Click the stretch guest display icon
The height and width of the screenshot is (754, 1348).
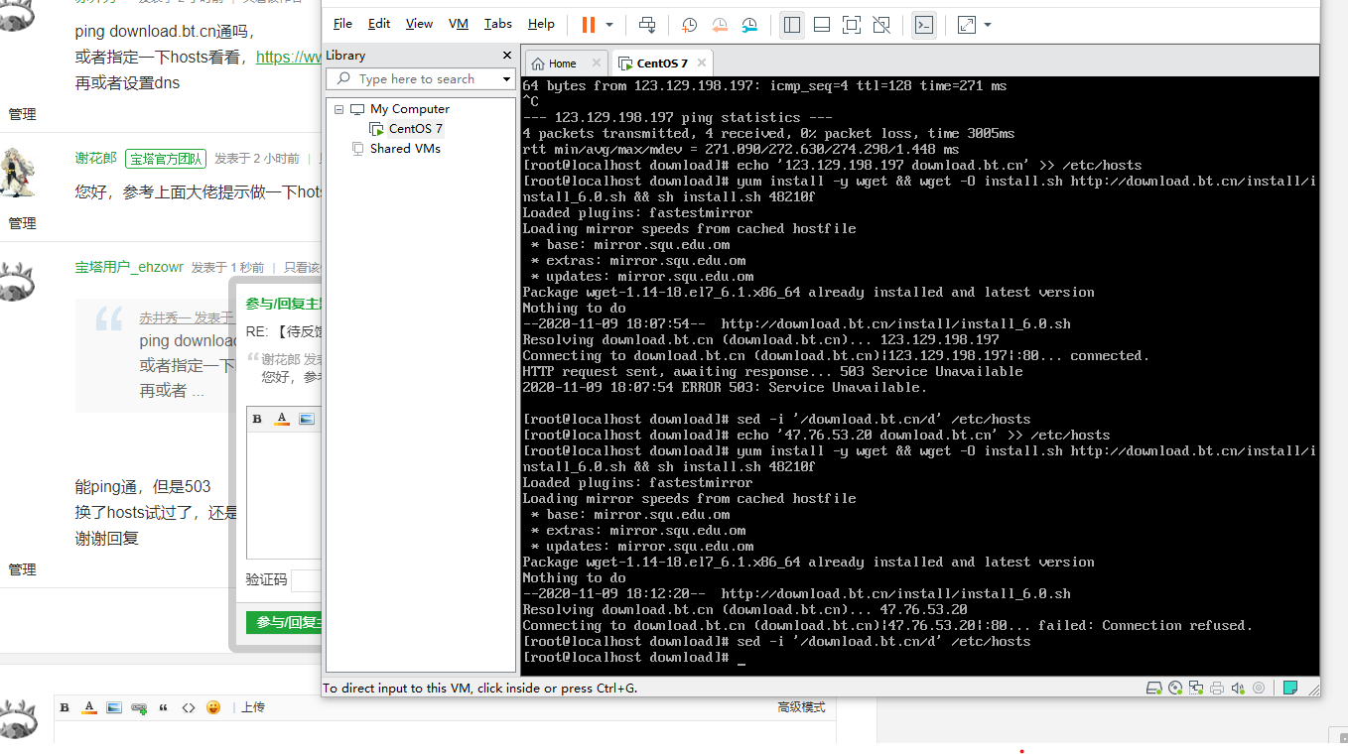point(967,24)
